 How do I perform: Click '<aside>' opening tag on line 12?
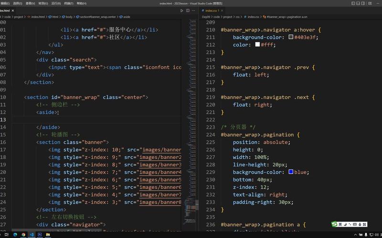click(x=46, y=112)
